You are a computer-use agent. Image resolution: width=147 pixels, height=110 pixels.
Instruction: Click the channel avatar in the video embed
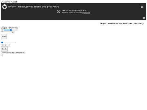[5, 7]
